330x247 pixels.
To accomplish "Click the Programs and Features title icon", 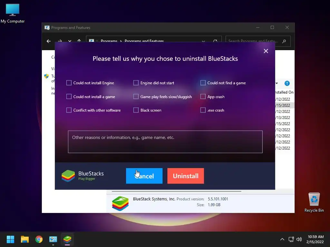I will (x=47, y=28).
